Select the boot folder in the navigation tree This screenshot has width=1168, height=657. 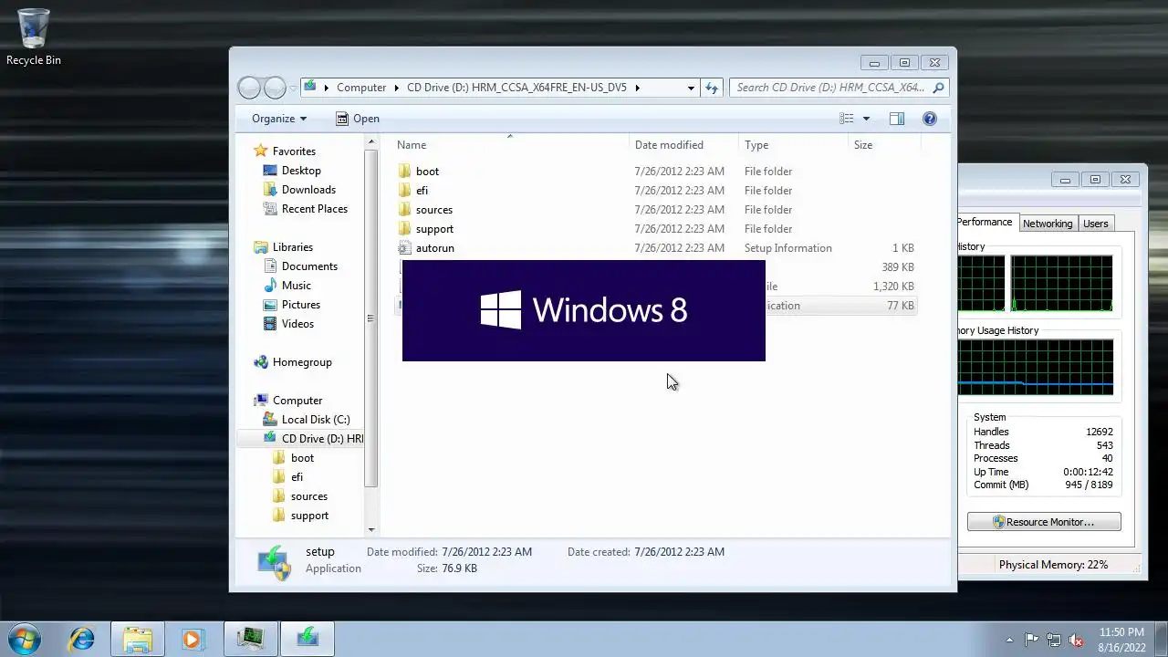(x=302, y=458)
